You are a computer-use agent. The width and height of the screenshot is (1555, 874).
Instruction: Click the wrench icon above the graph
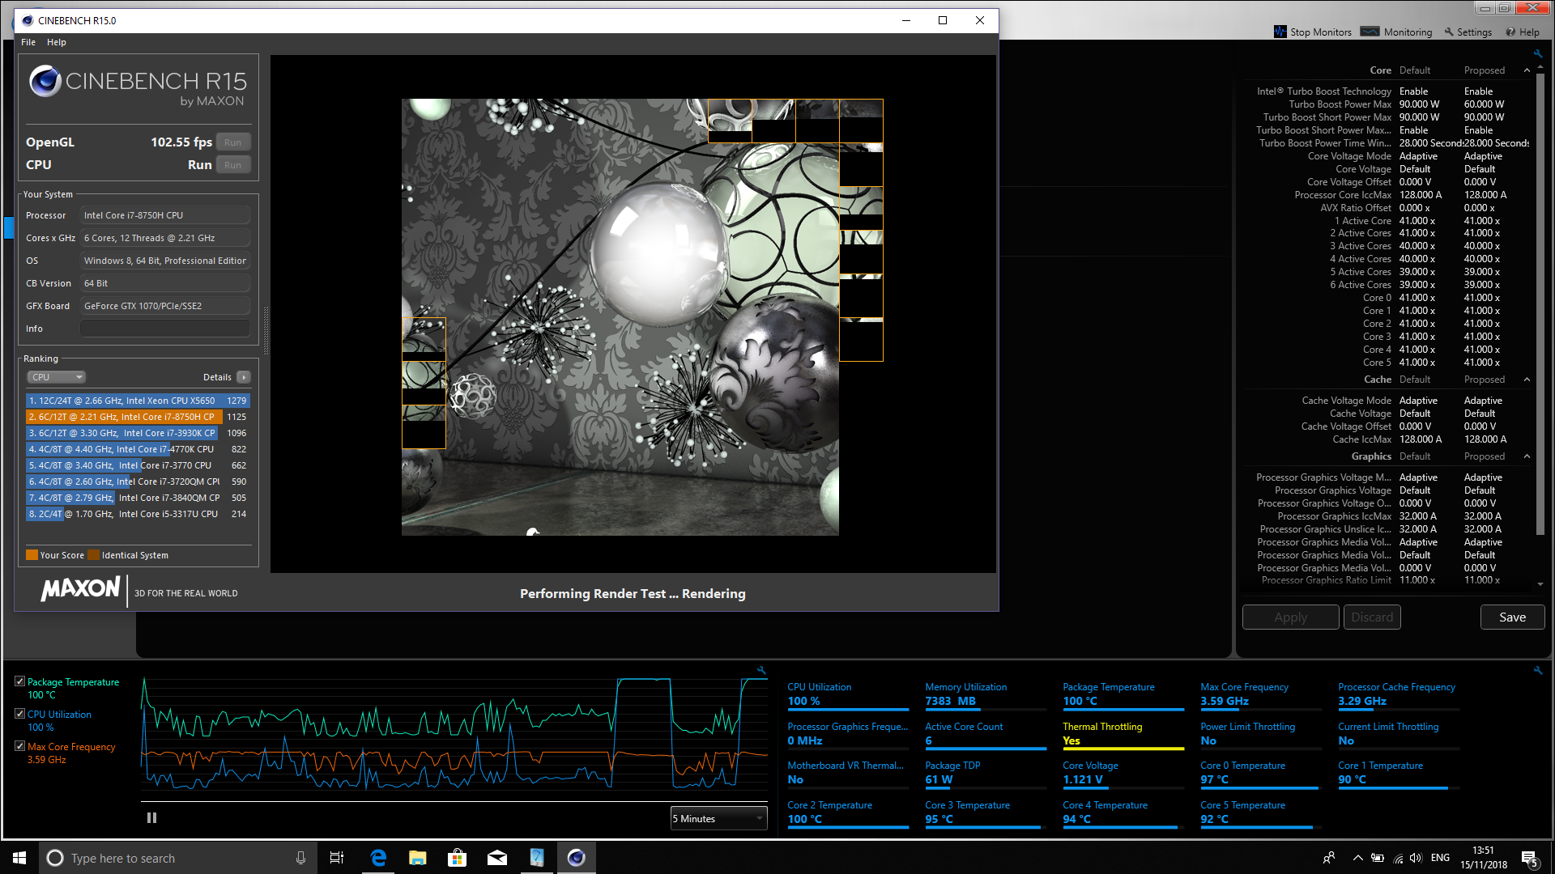(x=761, y=670)
